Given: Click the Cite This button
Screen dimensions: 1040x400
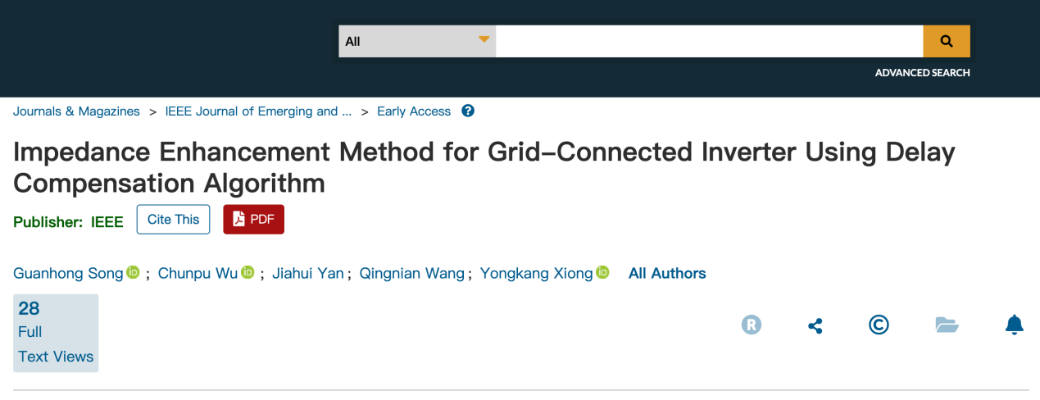Looking at the screenshot, I should (x=173, y=219).
